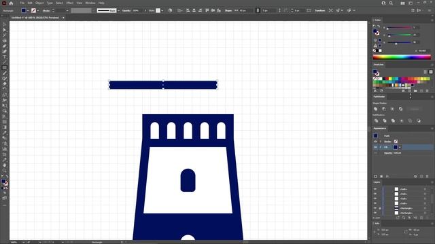Image resolution: width=435 pixels, height=244 pixels.
Task: Expand the Fill row in Appearance panel
Action: tap(381, 147)
